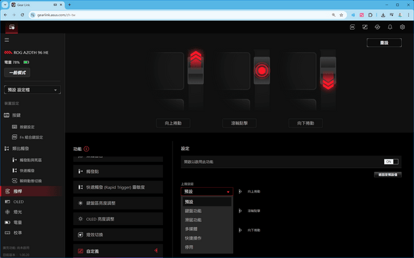The width and height of the screenshot is (414, 258).
Task: Open the 預設 設定檔 profile dropdown
Action: coord(32,90)
